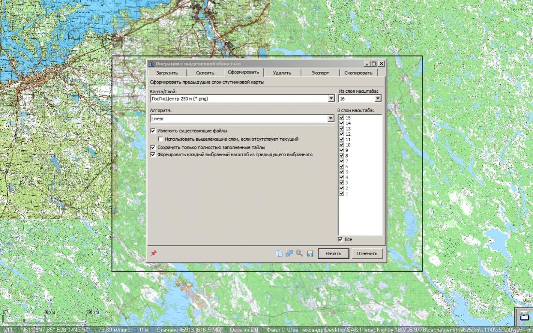Open the 'Загрузить' tab
This screenshot has height=333, width=533.
tap(167, 73)
